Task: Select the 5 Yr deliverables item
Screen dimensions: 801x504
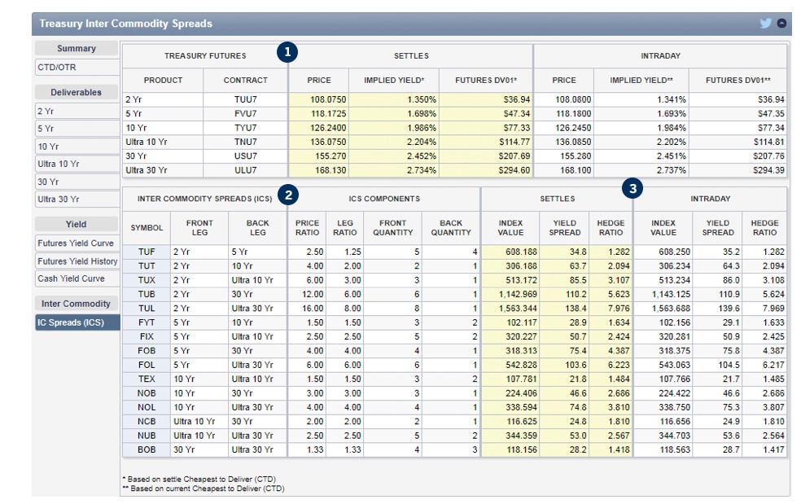Action: pos(77,129)
